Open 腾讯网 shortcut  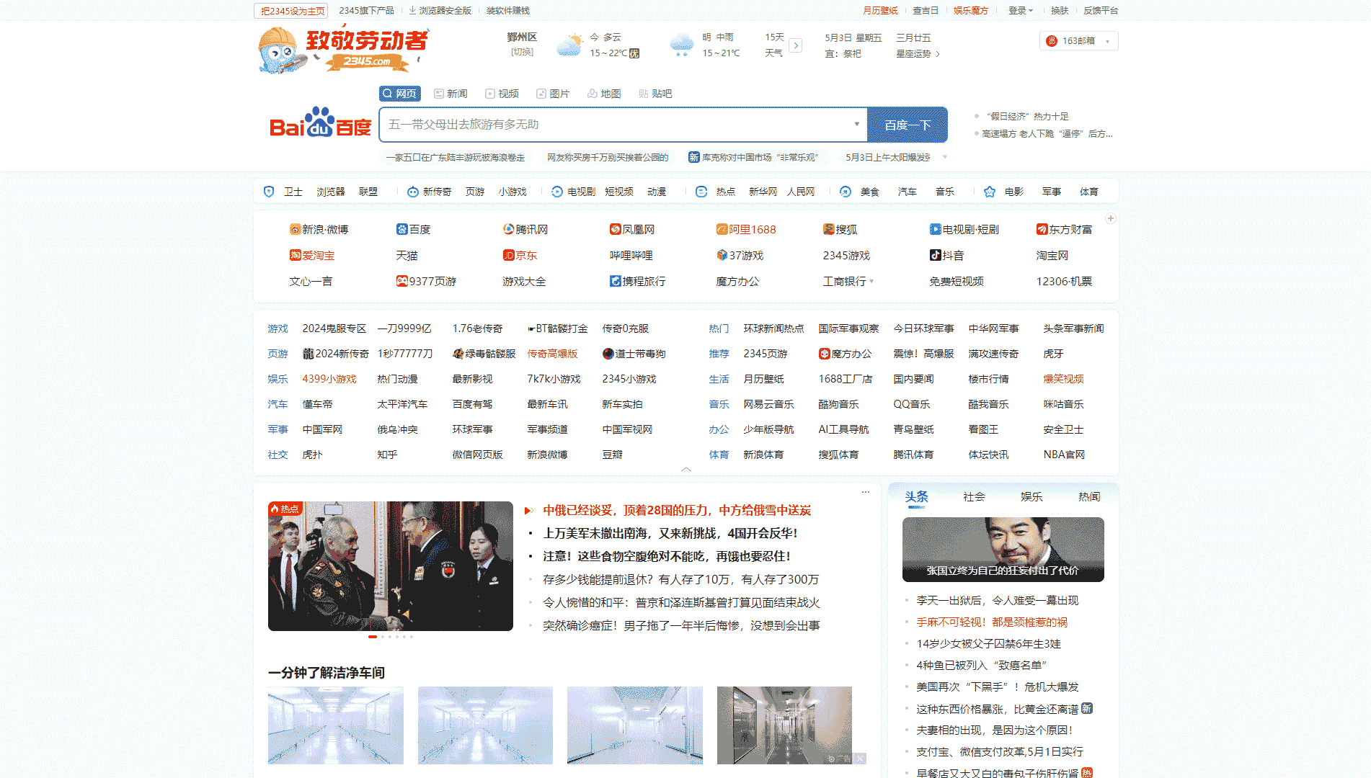tap(525, 229)
